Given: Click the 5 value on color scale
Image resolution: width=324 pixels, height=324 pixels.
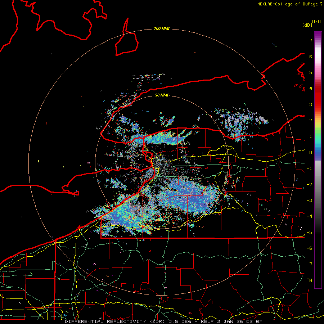Looking at the screenshot, I should pos(311,72).
